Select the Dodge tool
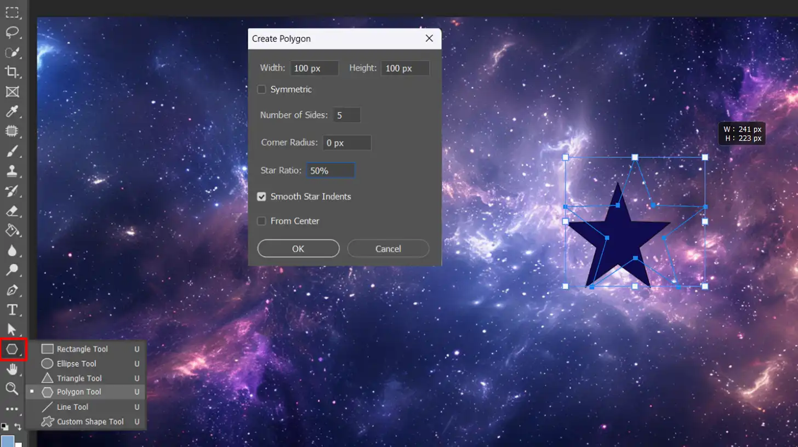Viewport: 798px width, 447px height. point(12,270)
